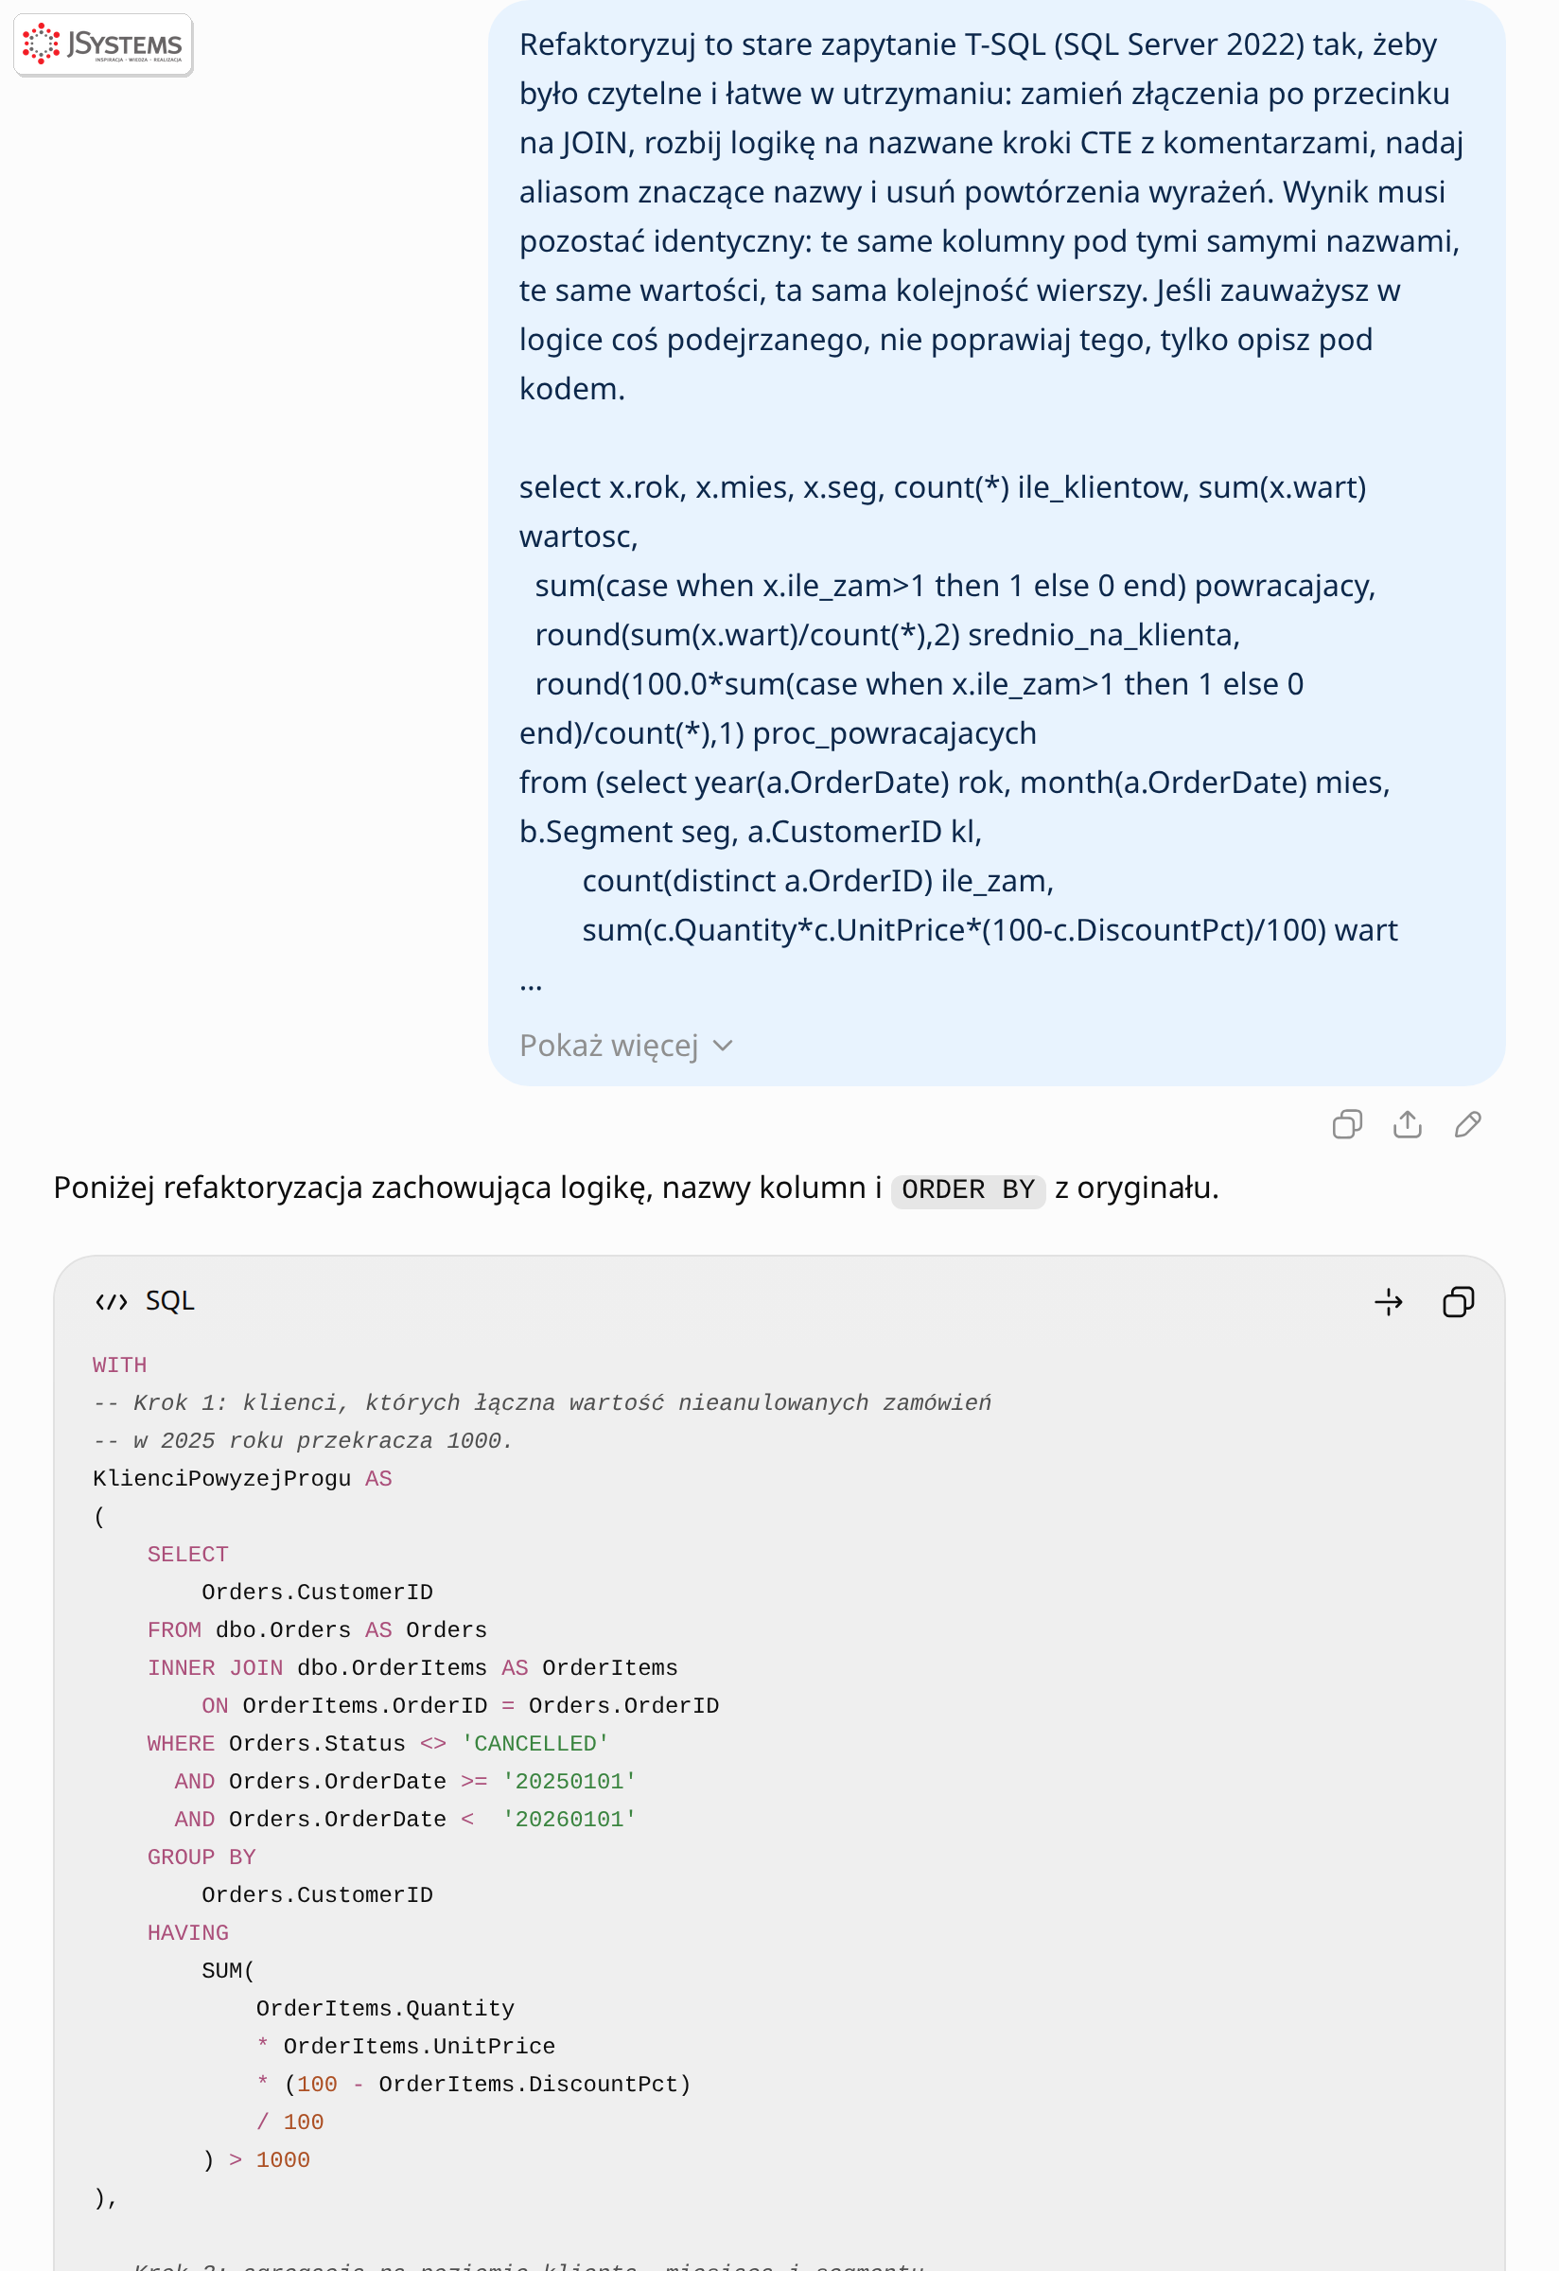Click the ON OrderItems.OrderID join condition
Image resolution: width=1559 pixels, height=2271 pixels.
[460, 1705]
